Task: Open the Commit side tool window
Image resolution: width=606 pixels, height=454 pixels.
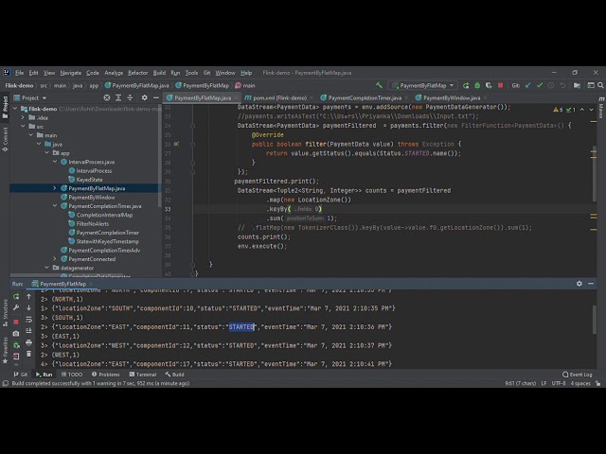Action: tap(5, 140)
